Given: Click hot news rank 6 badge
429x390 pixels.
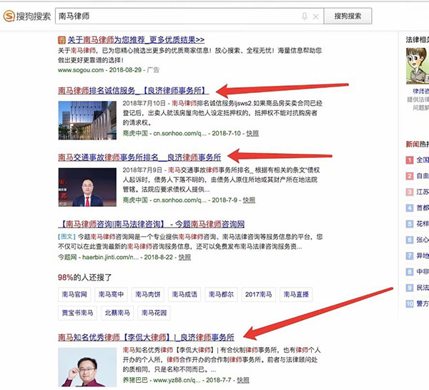Looking at the screenshot, I should coord(409,240).
